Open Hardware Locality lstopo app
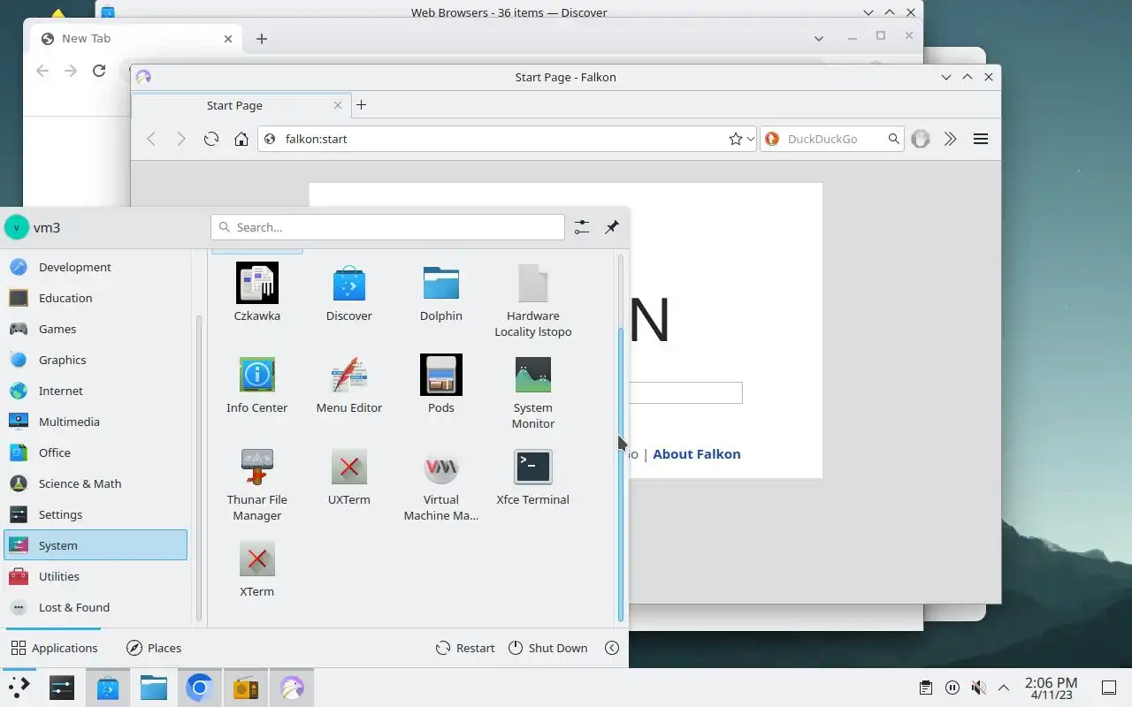 [532, 300]
